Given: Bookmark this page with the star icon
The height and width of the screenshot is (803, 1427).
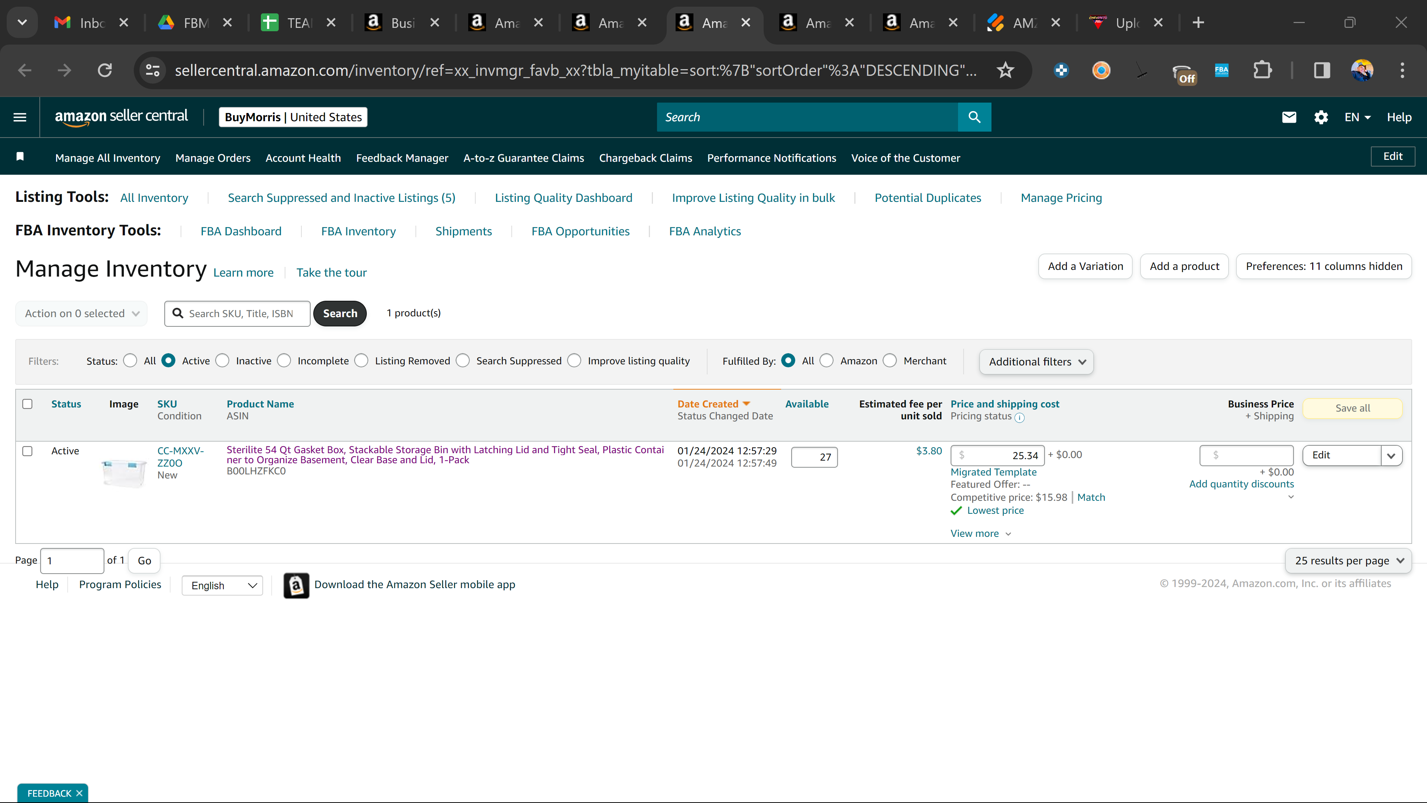Looking at the screenshot, I should [1006, 70].
